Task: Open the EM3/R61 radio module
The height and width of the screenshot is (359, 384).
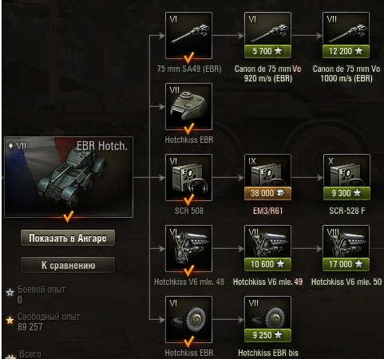Action: [267, 177]
